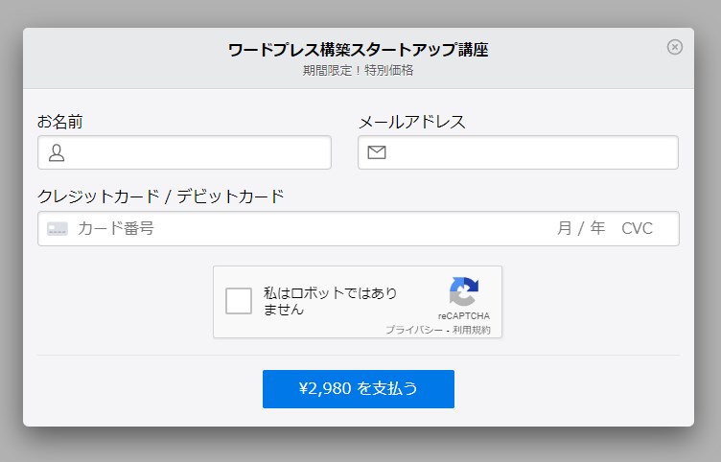Close the payment dialog with the X icon

(675, 47)
